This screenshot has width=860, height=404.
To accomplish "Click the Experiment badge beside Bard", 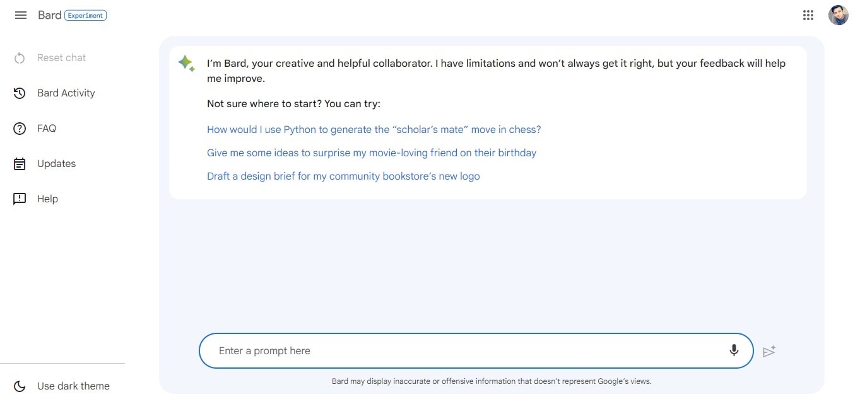I will tap(85, 15).
